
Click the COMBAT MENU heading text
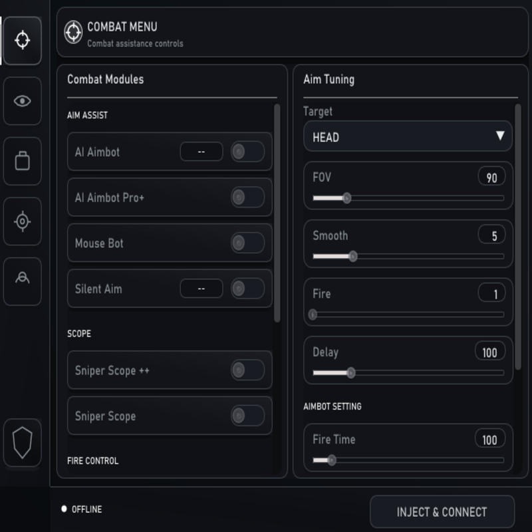click(x=122, y=27)
